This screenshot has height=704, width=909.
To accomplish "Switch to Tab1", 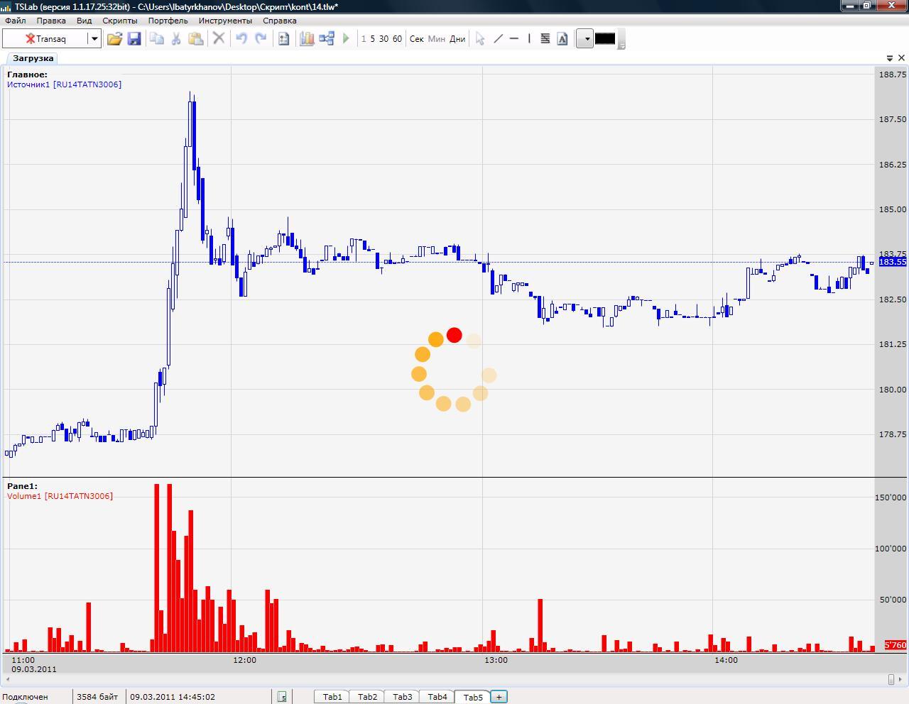I will point(332,697).
